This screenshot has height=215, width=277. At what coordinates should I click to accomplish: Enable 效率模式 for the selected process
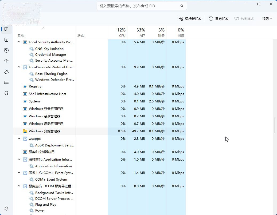pos(244,19)
